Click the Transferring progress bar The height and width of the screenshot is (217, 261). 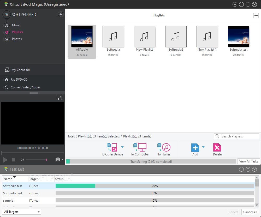coord(151,161)
